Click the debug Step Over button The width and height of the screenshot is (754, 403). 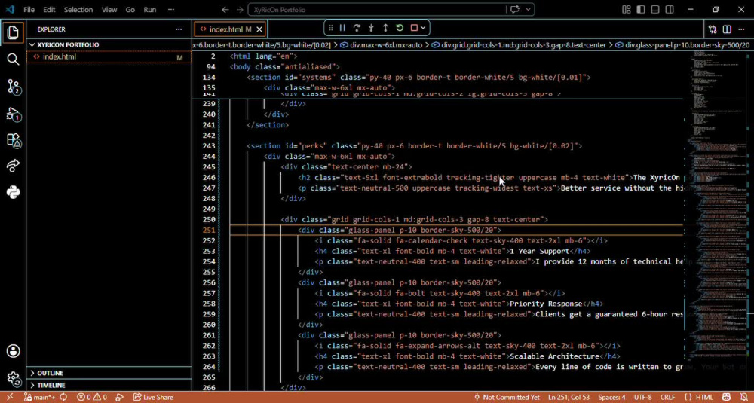[x=357, y=28]
